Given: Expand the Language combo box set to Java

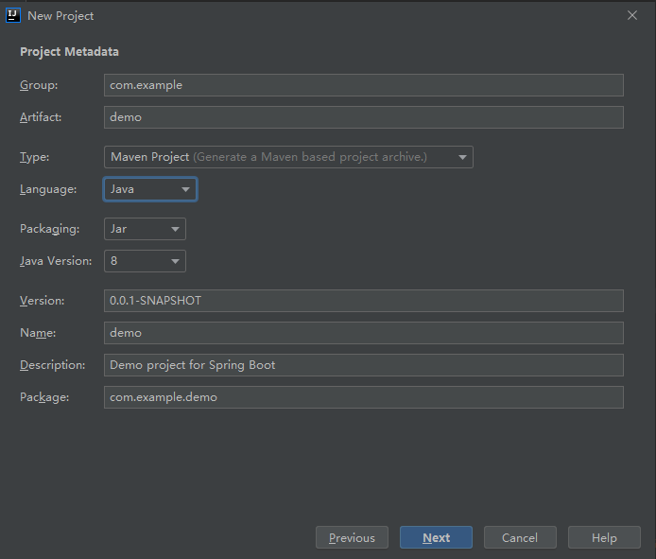Looking at the screenshot, I should click(x=150, y=189).
